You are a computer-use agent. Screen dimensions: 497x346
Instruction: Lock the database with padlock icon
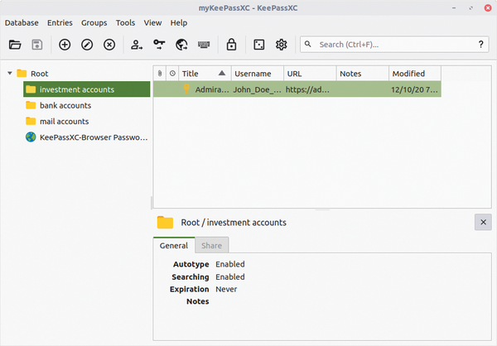[231, 45]
